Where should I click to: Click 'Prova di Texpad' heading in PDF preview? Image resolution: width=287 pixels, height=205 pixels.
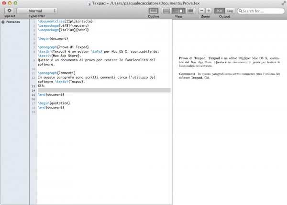192,58
